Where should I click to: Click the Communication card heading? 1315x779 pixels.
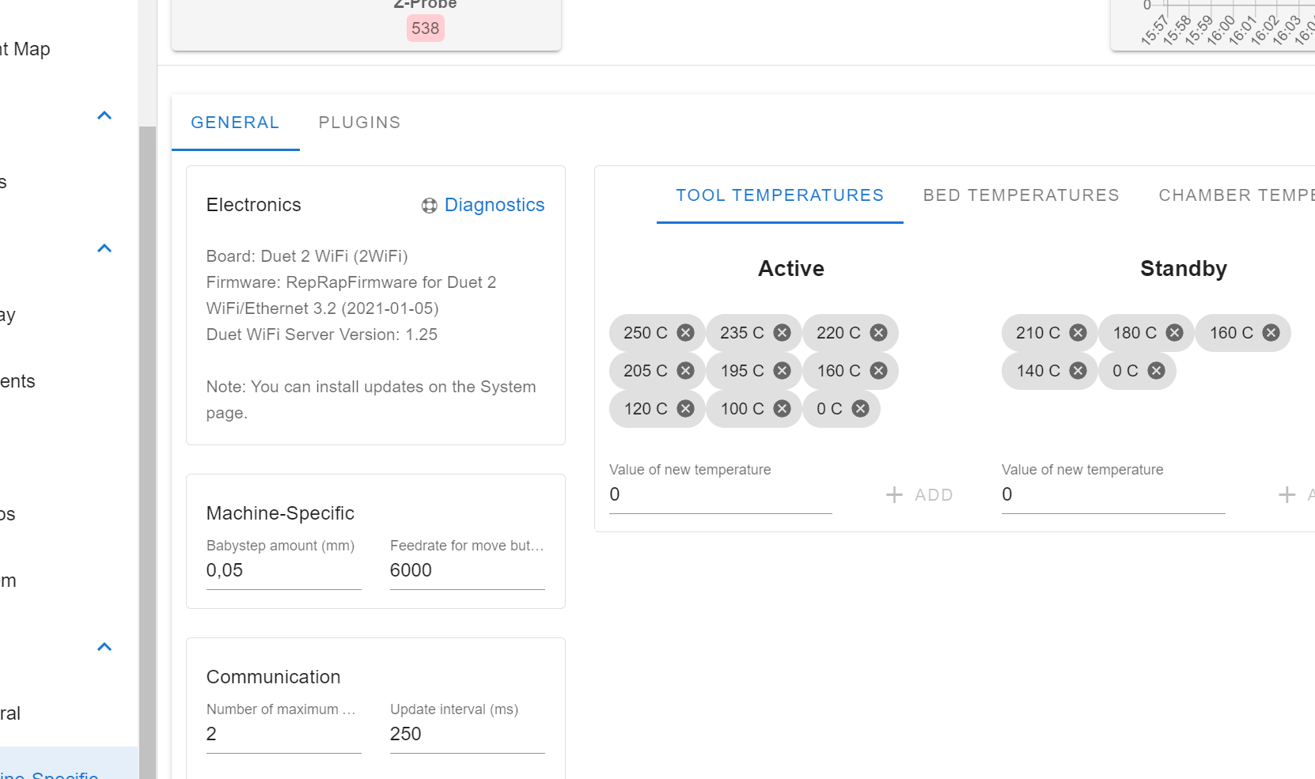pos(274,677)
